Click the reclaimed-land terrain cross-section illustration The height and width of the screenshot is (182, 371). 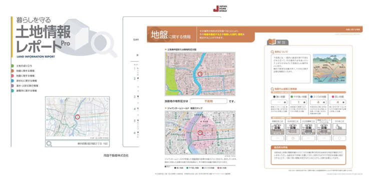pos(329,68)
